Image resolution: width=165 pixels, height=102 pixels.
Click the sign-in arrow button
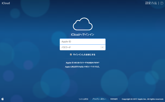(102, 47)
